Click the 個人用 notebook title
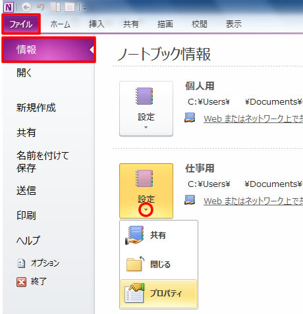Screen dimensions: 303x314 200,86
